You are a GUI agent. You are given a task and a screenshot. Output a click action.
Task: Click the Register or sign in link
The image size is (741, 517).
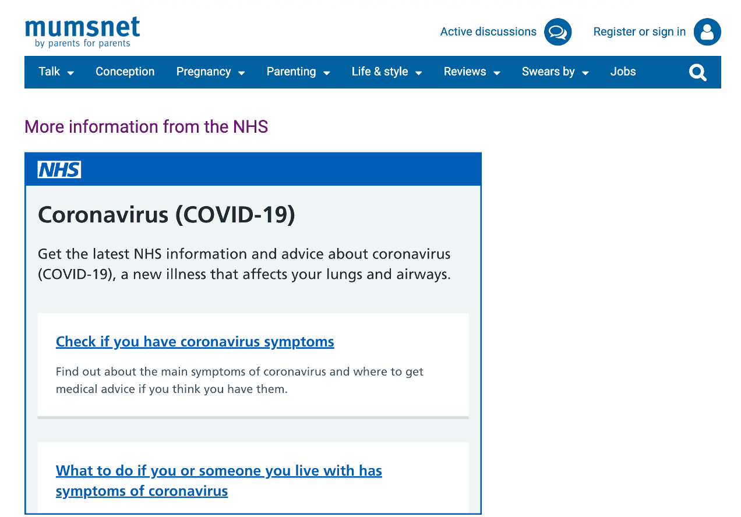640,32
